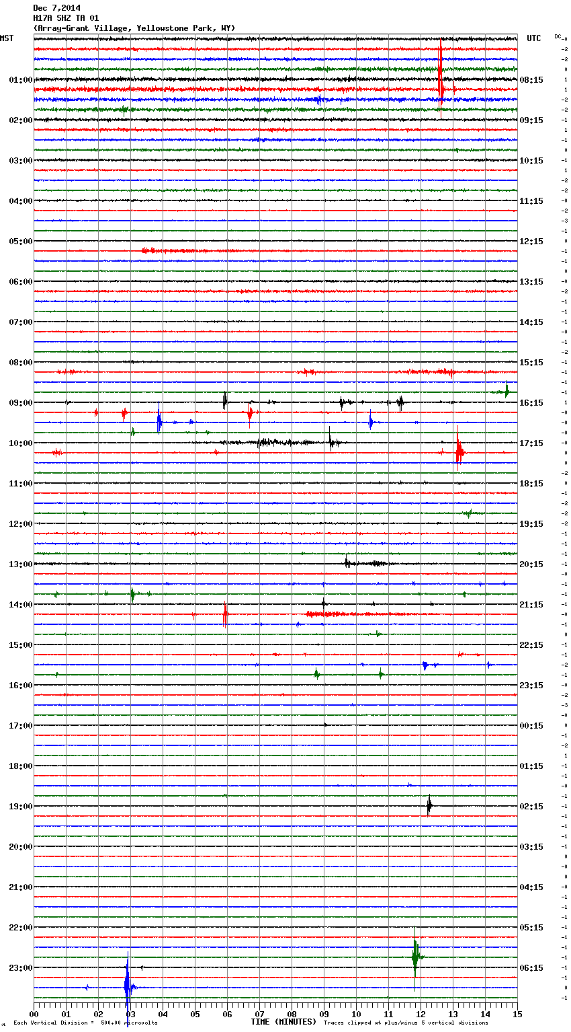571x1032 pixels.
Task: Select the 12:00 MST row label
Action: click(x=21, y=524)
